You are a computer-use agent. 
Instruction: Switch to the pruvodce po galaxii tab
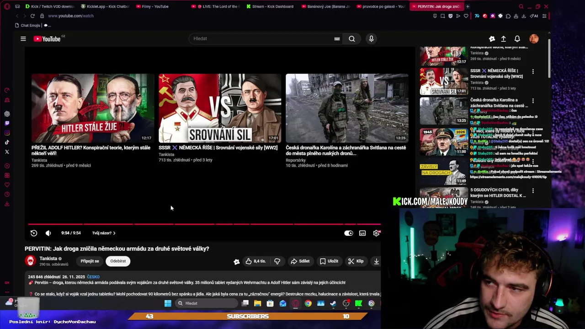(380, 6)
